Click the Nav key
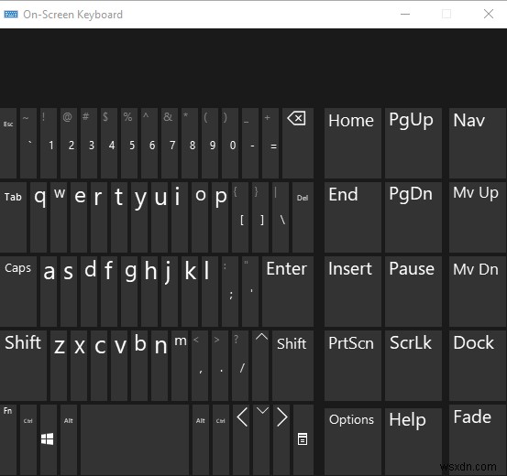 click(x=478, y=143)
